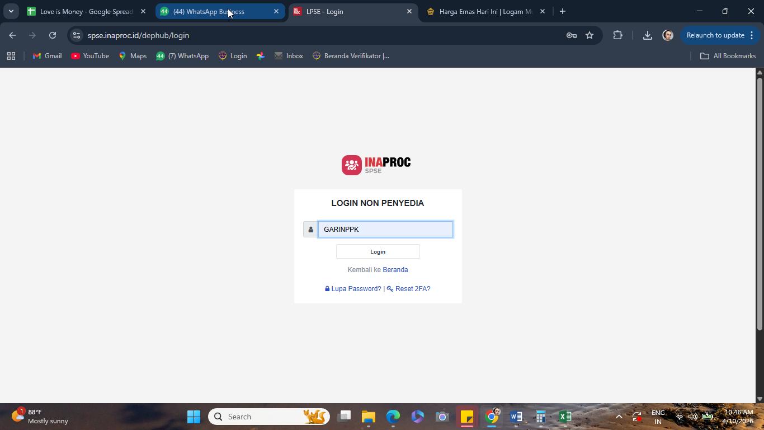Open the saved password key icon

tap(571, 35)
